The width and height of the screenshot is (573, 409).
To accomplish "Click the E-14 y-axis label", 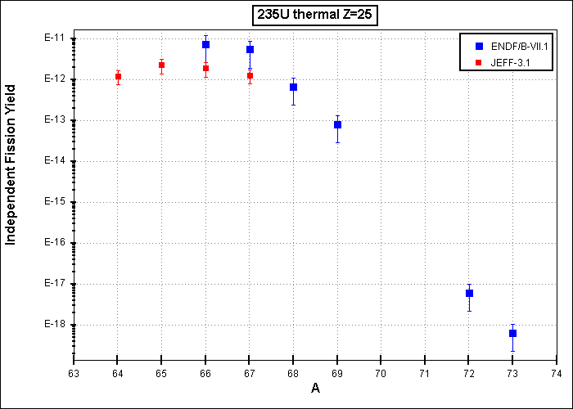I will pyautogui.click(x=54, y=161).
